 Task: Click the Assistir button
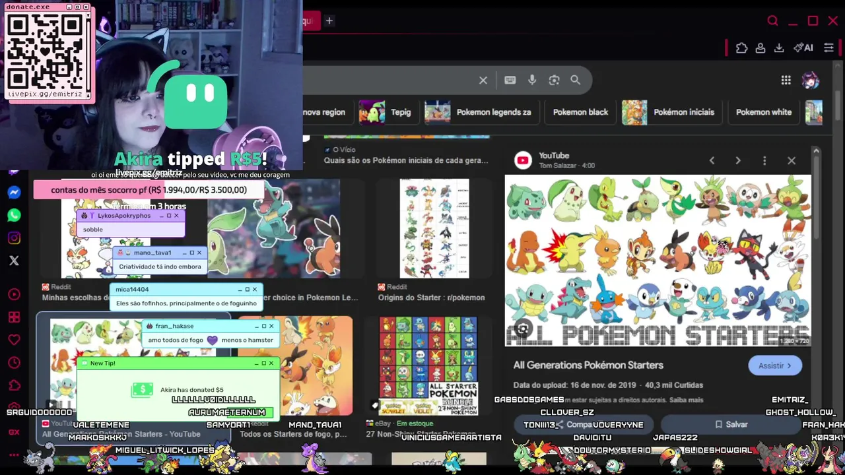tap(775, 365)
